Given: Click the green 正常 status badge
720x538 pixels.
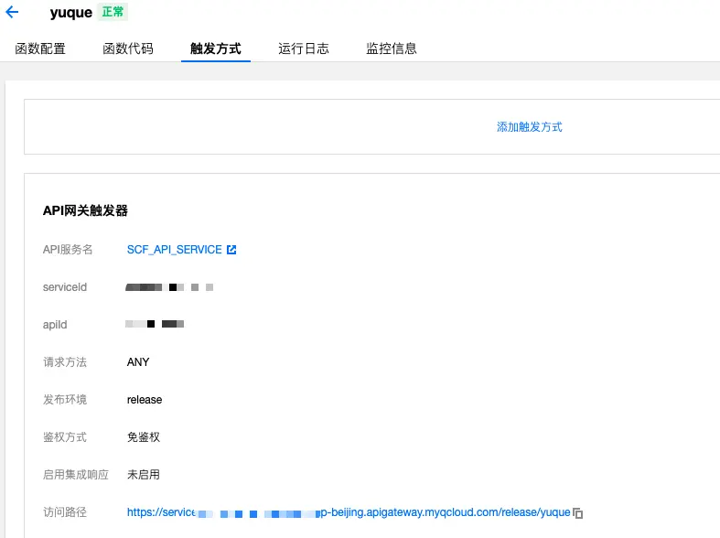Looking at the screenshot, I should coord(113,12).
